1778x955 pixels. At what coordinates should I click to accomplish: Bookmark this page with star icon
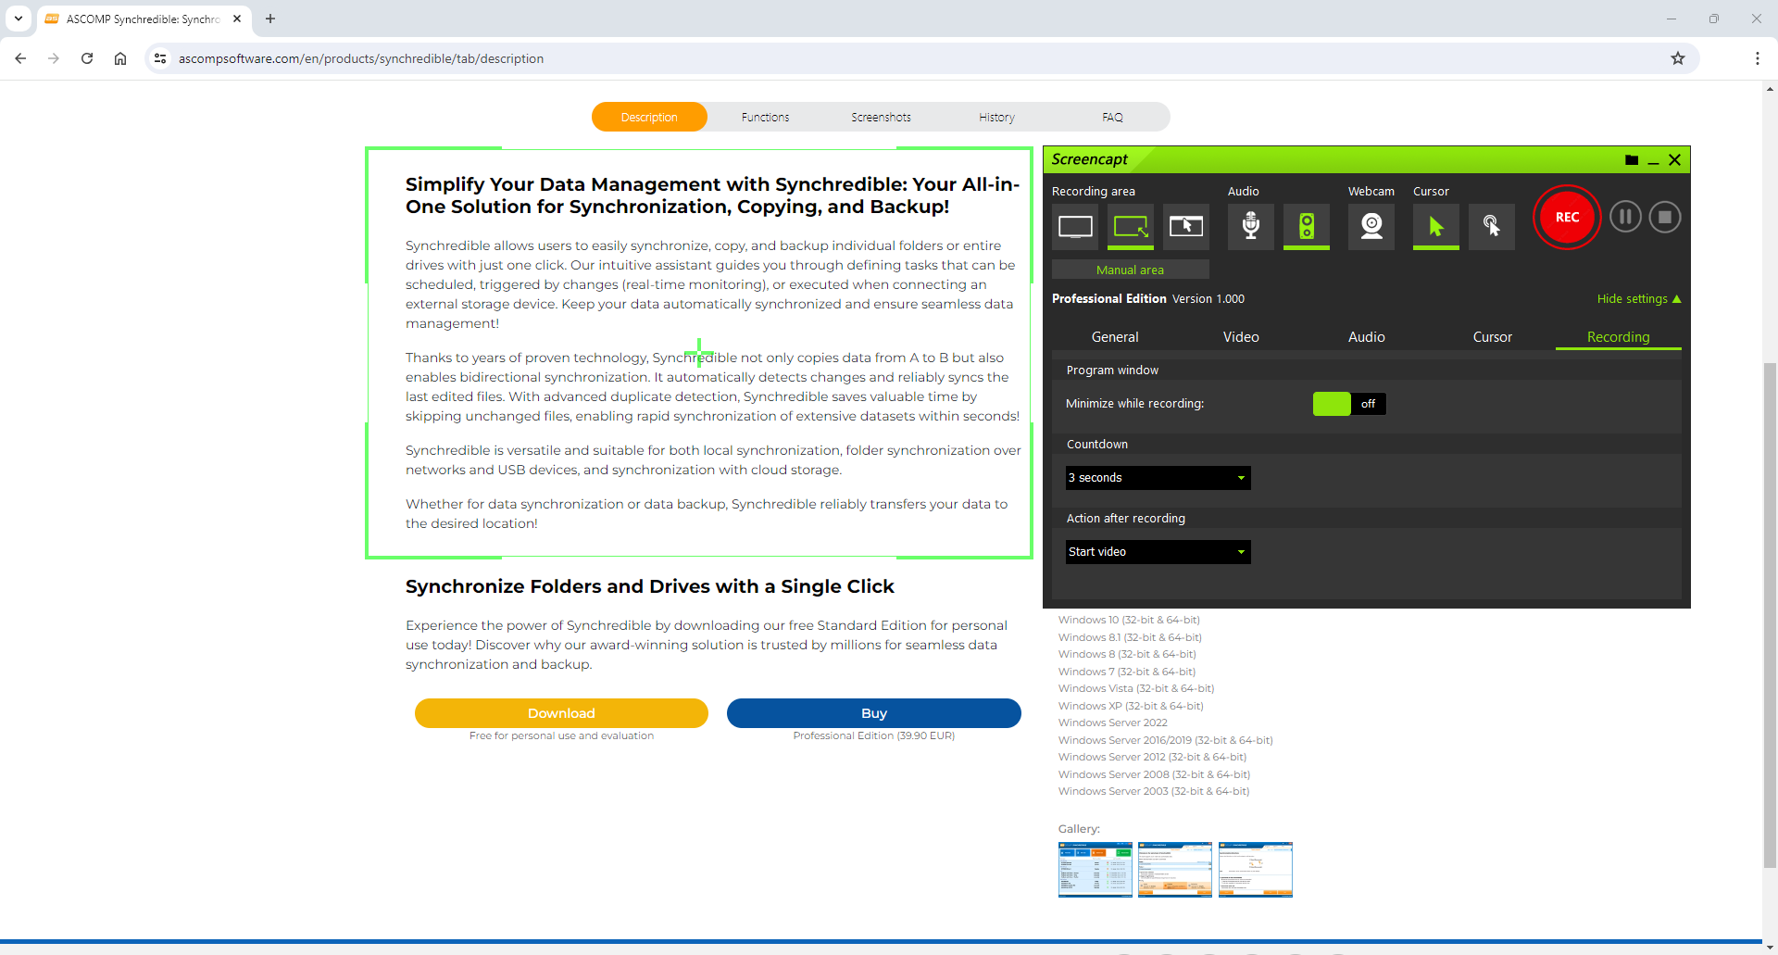pos(1678,58)
